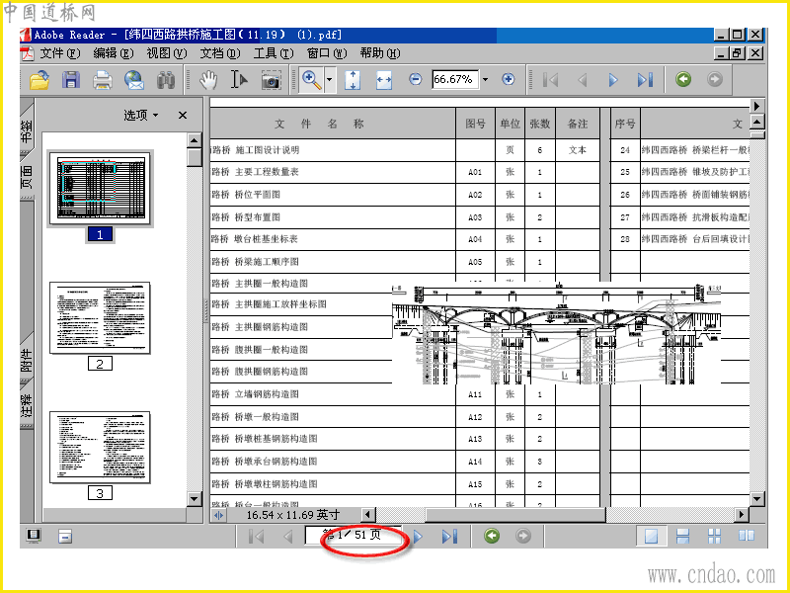Enable Continuous Facing layout

click(x=714, y=536)
